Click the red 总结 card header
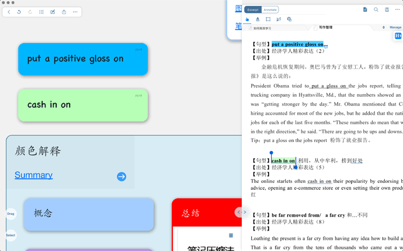403x251 pixels. tap(207, 213)
